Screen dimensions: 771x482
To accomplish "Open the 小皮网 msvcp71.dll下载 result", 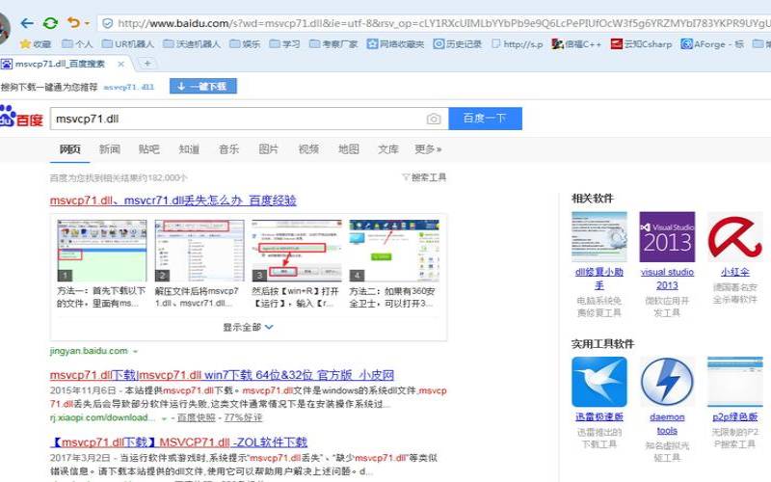I will (222, 375).
